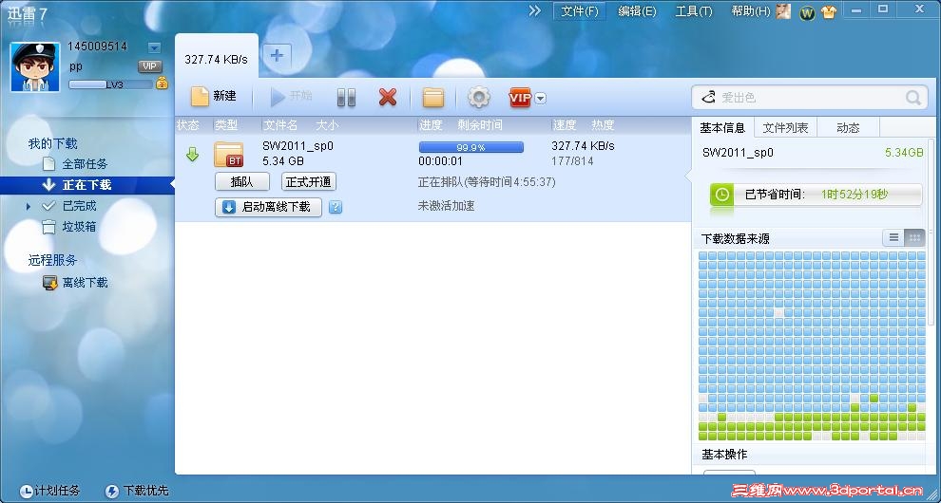
Task: Click the 已节省时间 green clock bar
Action: (816, 195)
